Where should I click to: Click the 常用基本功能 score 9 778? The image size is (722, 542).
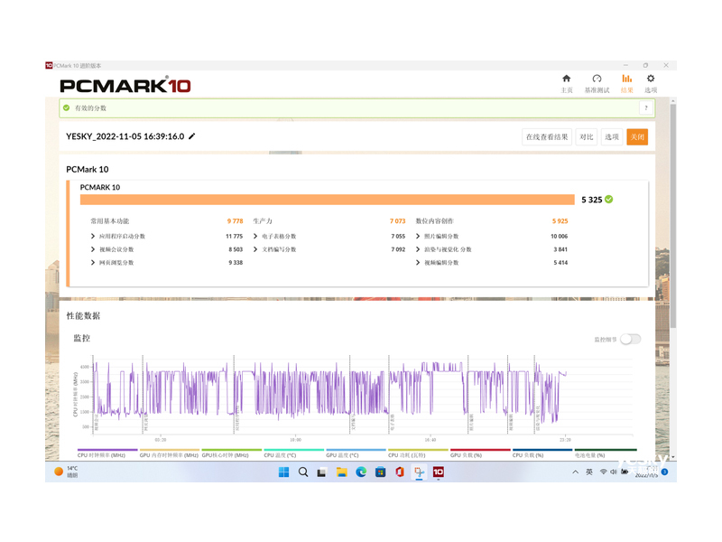tap(235, 221)
